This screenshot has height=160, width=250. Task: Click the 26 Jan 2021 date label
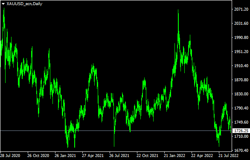click(65, 156)
